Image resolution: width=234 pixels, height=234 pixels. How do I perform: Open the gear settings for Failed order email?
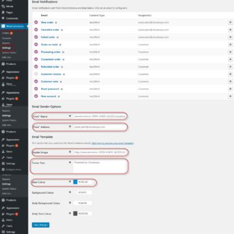[230, 37]
